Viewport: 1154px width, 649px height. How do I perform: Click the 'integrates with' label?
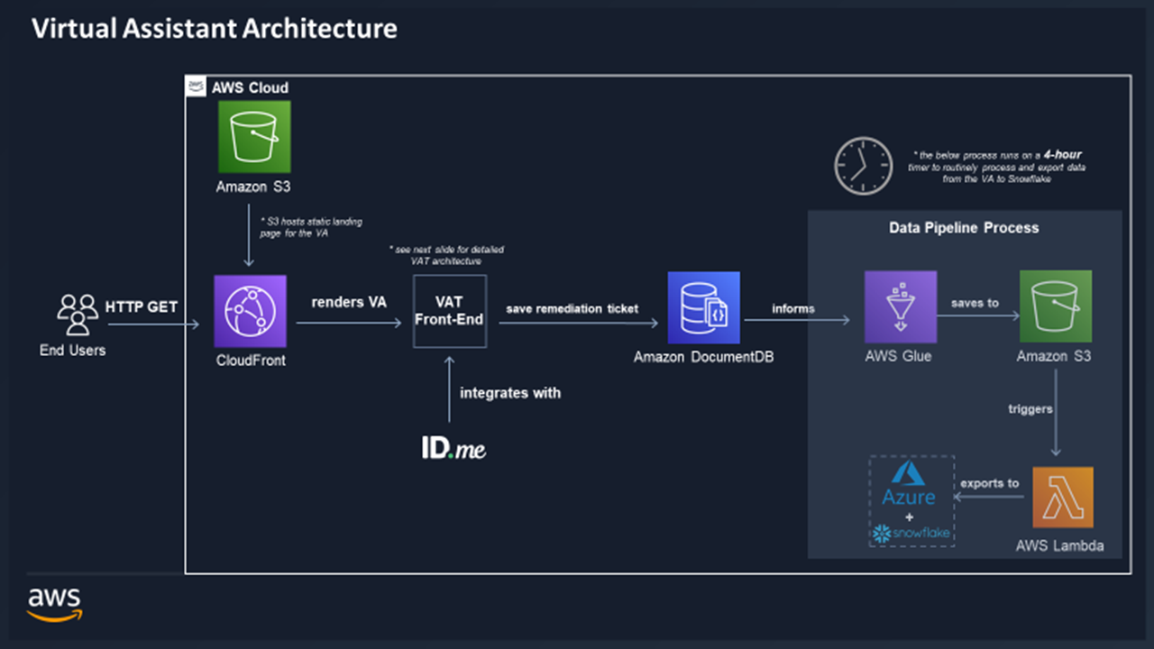(x=509, y=393)
